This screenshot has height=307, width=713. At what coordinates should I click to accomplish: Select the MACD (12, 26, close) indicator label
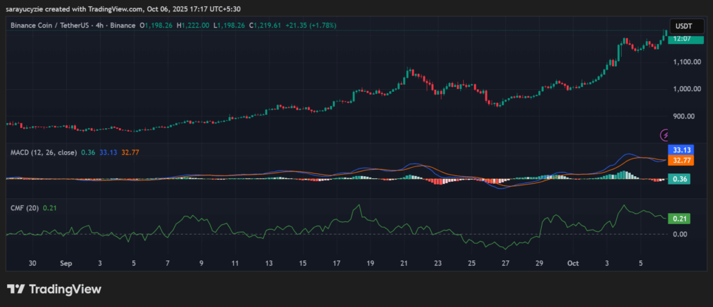(x=42, y=152)
